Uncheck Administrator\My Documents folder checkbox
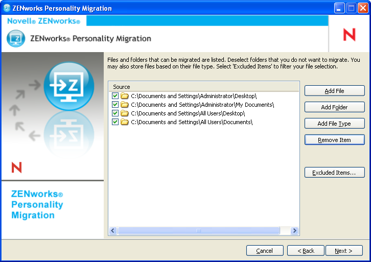Viewport: 371px width, 262px height. click(x=115, y=105)
